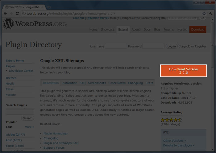Open the Ideas sidebar link
216x153 pixels.
tap(10, 89)
